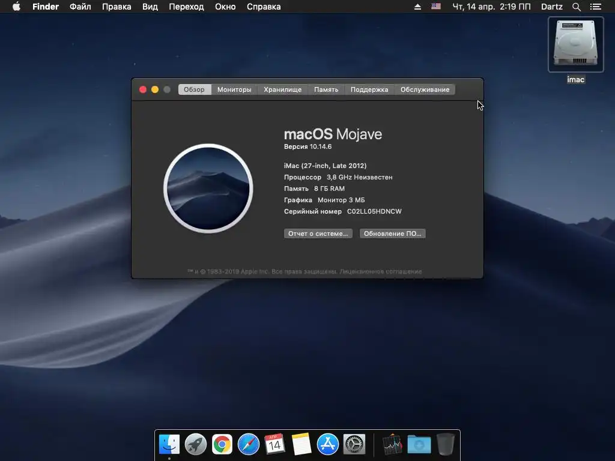Open System Preferences gear in Dock
This screenshot has width=615, height=461.
tap(354, 444)
